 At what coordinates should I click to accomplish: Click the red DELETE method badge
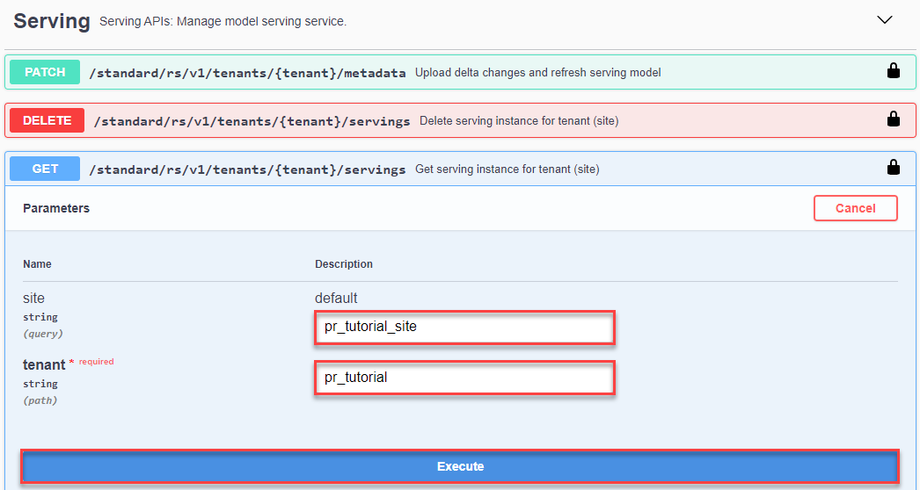click(x=47, y=120)
